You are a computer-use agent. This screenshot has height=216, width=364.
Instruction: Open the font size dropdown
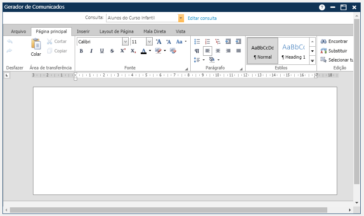(x=149, y=42)
